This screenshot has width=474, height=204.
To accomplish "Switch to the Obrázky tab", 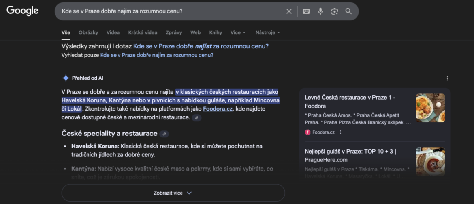I will click(88, 33).
